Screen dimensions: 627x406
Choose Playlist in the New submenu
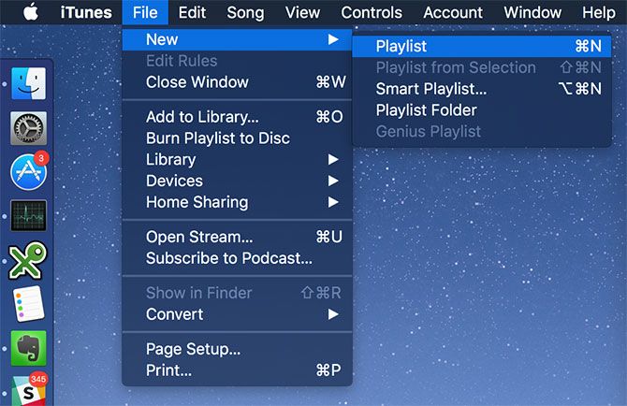[x=401, y=46]
